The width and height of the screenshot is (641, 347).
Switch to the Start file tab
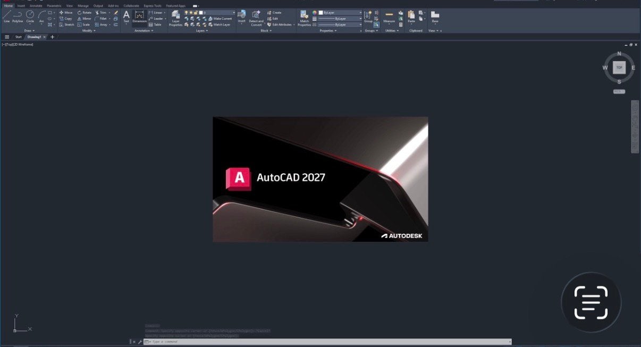[x=19, y=37]
